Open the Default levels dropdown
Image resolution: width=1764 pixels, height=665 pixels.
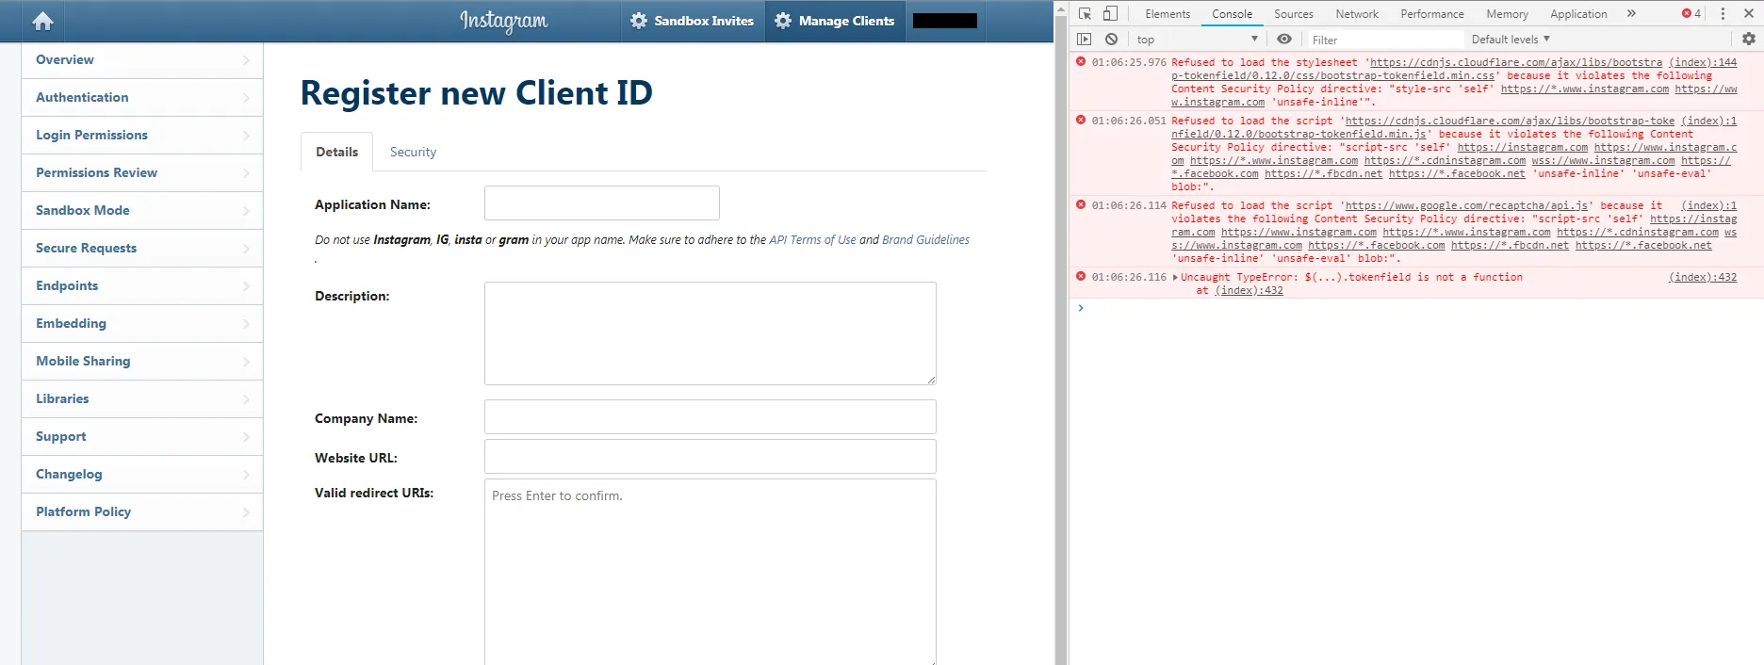(x=1511, y=39)
